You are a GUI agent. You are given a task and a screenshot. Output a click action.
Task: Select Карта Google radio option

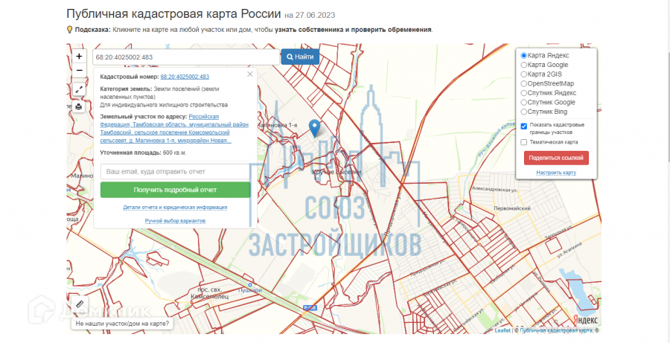point(523,65)
